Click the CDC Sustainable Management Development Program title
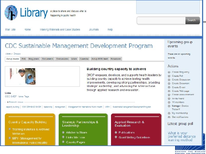The image size is (206, 154). [79, 46]
